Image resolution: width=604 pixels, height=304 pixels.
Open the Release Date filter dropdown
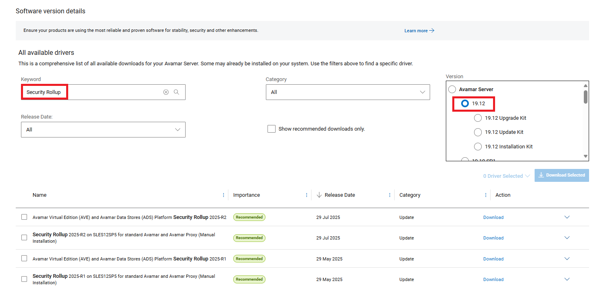[103, 130]
